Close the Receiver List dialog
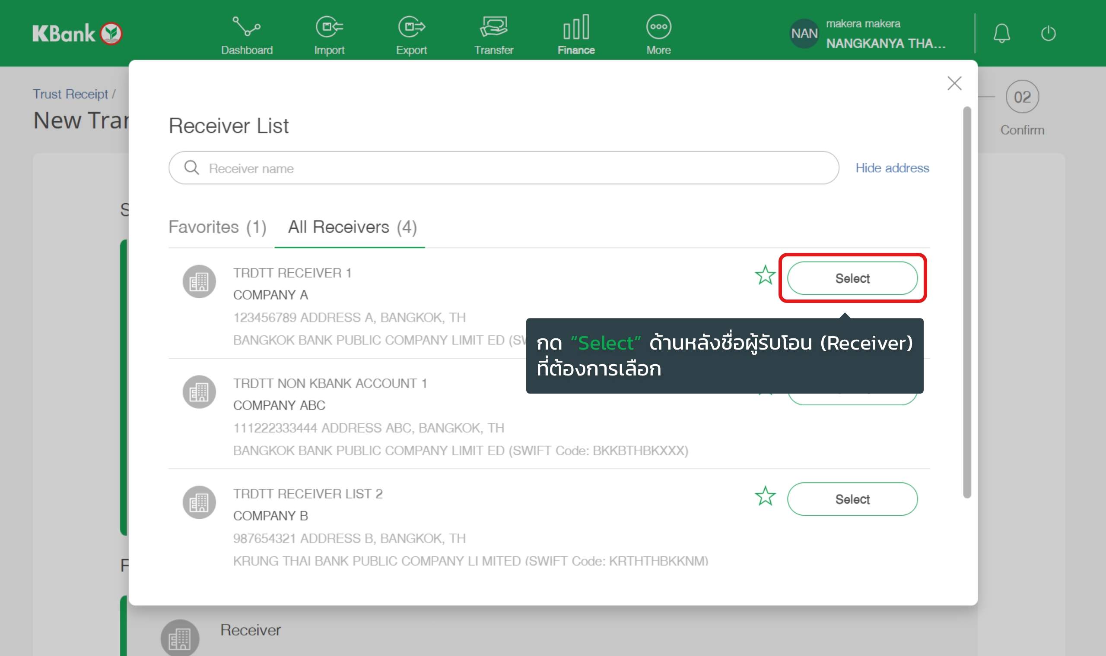The image size is (1106, 656). click(954, 83)
